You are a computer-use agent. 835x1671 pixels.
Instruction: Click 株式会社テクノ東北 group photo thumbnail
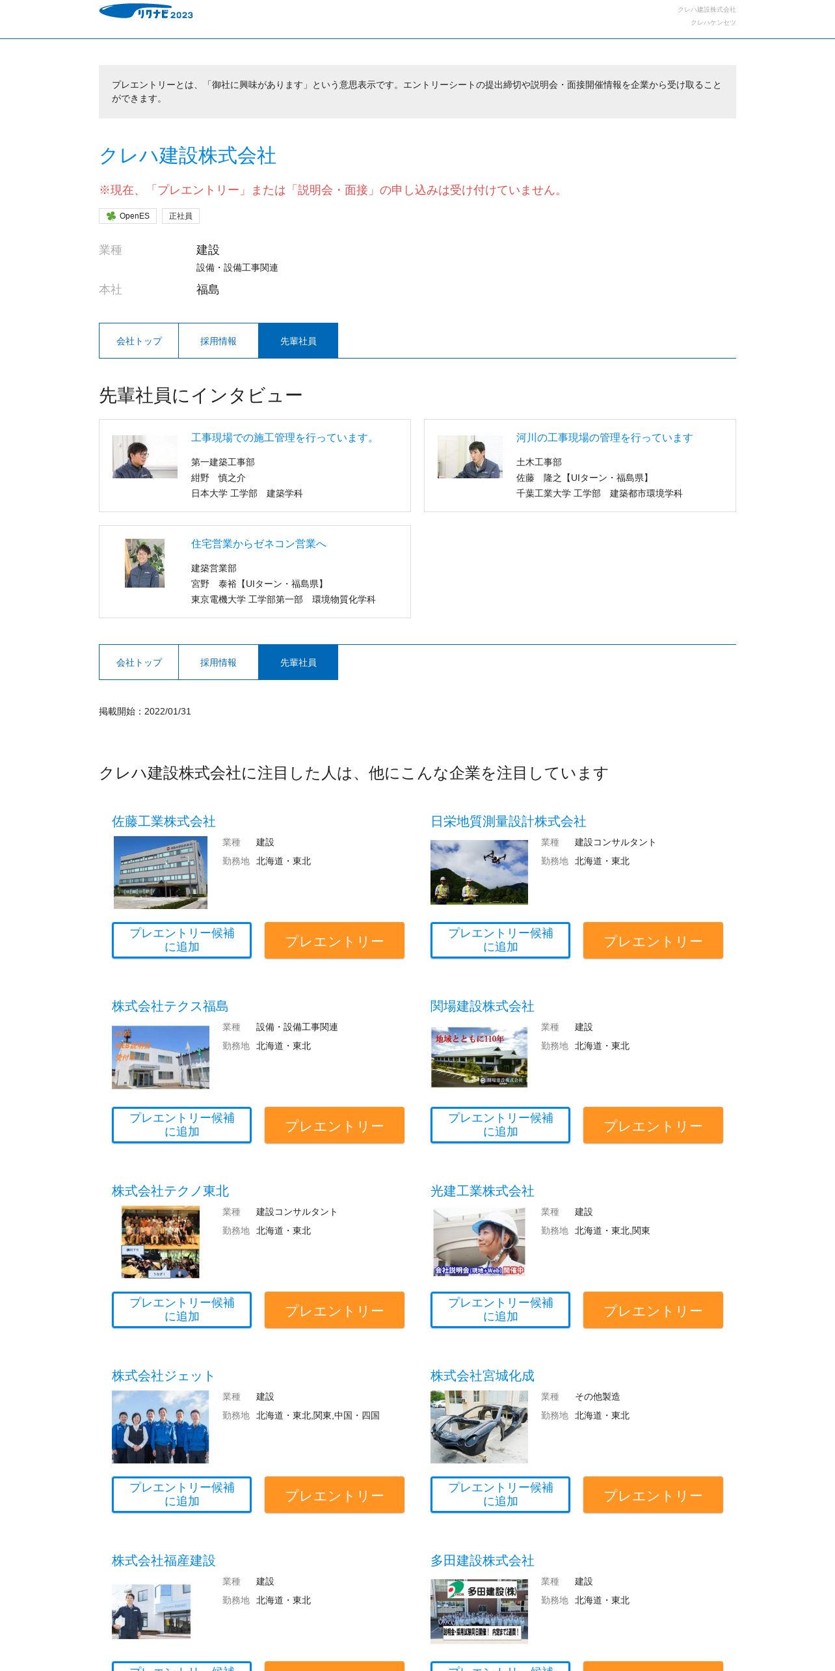point(161,1242)
